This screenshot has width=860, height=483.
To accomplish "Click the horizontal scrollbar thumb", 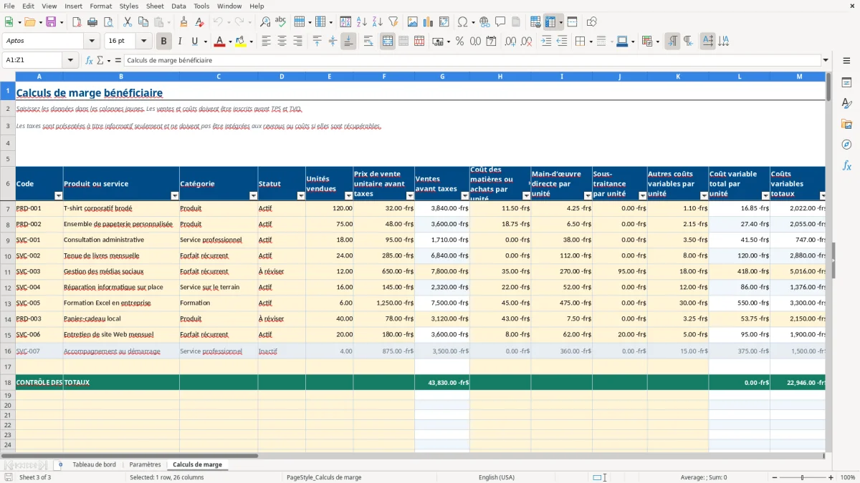I will [x=130, y=455].
